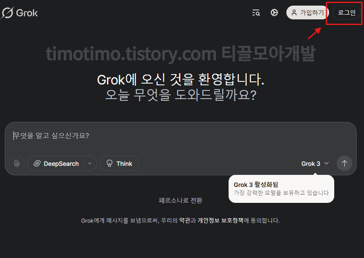Expand the DeepSearch options chevron
This screenshot has width=364, height=258.
[90, 163]
